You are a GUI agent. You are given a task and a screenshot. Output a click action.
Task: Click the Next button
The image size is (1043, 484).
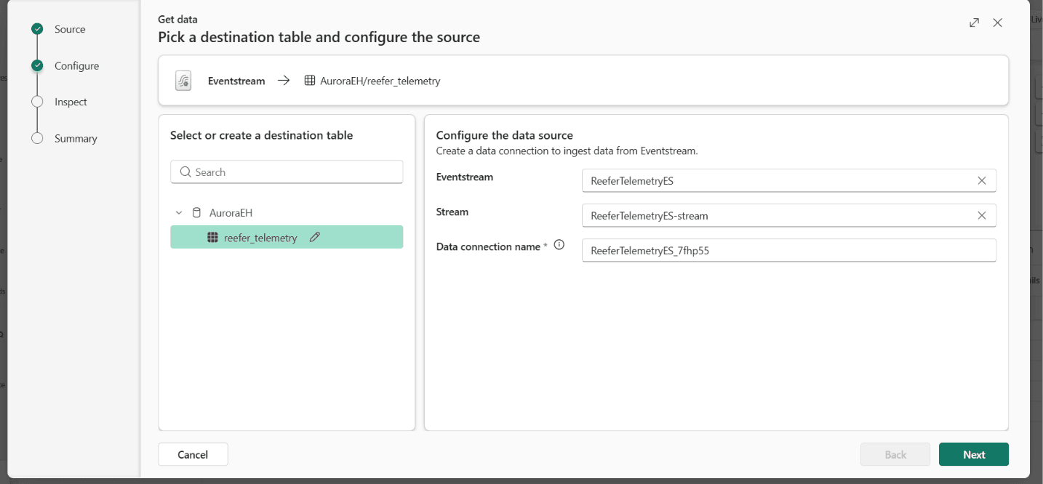click(x=974, y=454)
